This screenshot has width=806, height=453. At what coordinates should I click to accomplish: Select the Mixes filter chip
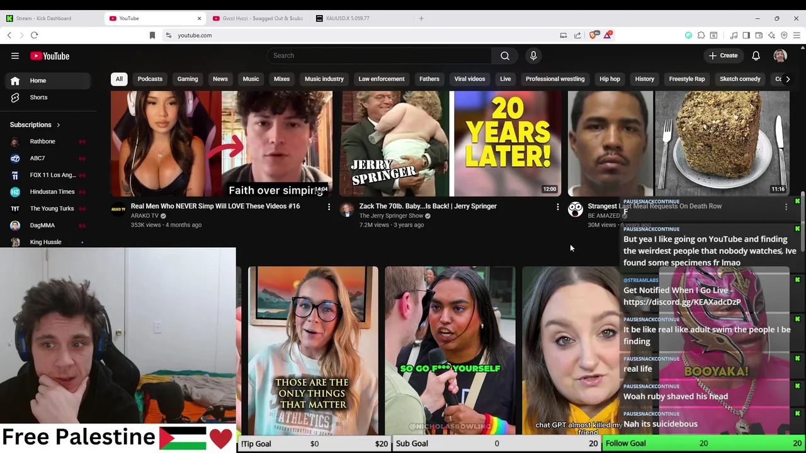281,79
